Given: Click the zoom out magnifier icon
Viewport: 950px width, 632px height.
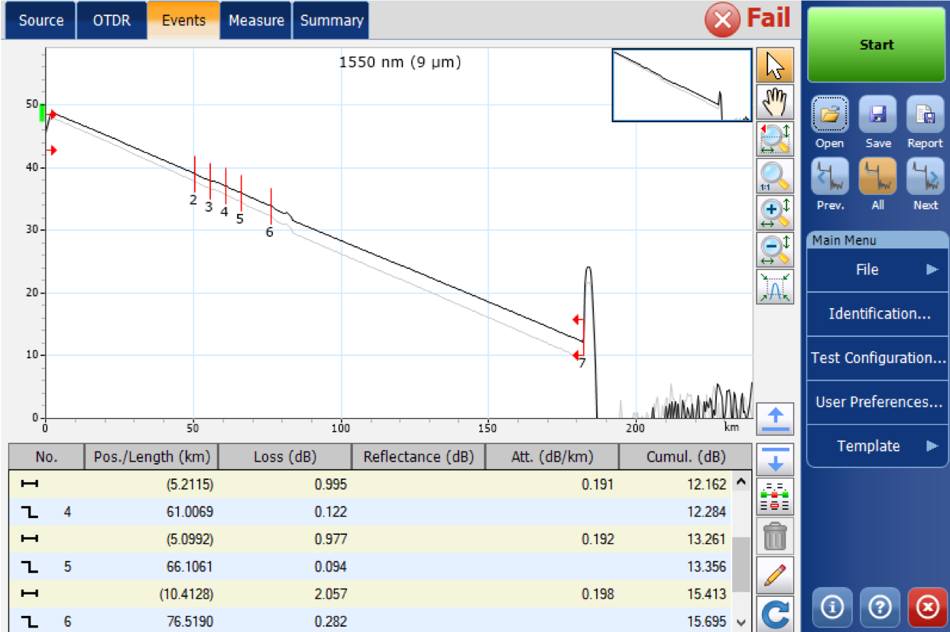Looking at the screenshot, I should coord(775,250).
